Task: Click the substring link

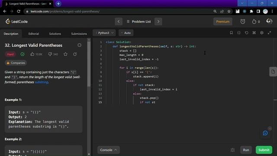Action: (x=42, y=82)
